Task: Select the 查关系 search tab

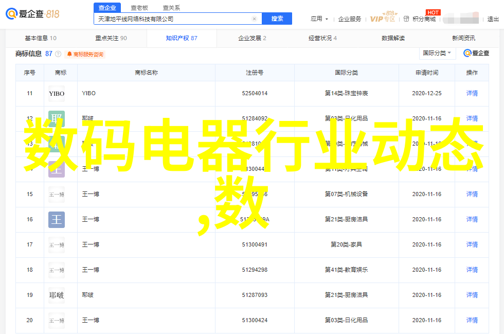Action: (x=171, y=8)
